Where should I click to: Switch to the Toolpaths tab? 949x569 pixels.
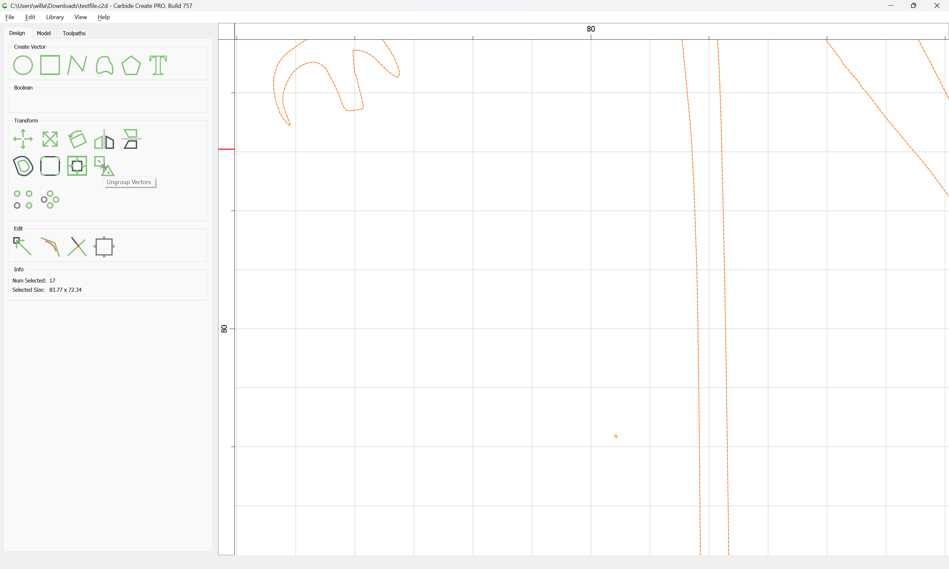coord(74,33)
